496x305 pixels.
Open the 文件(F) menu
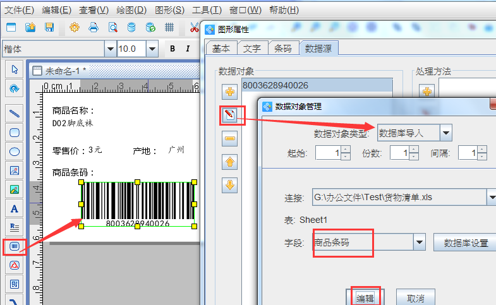[19, 10]
